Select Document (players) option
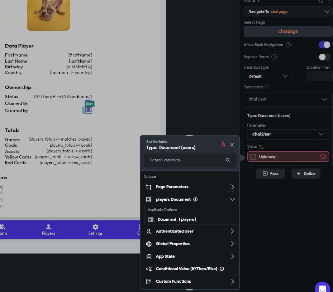Image resolution: width=333 pixels, height=292 pixels. 191,219
